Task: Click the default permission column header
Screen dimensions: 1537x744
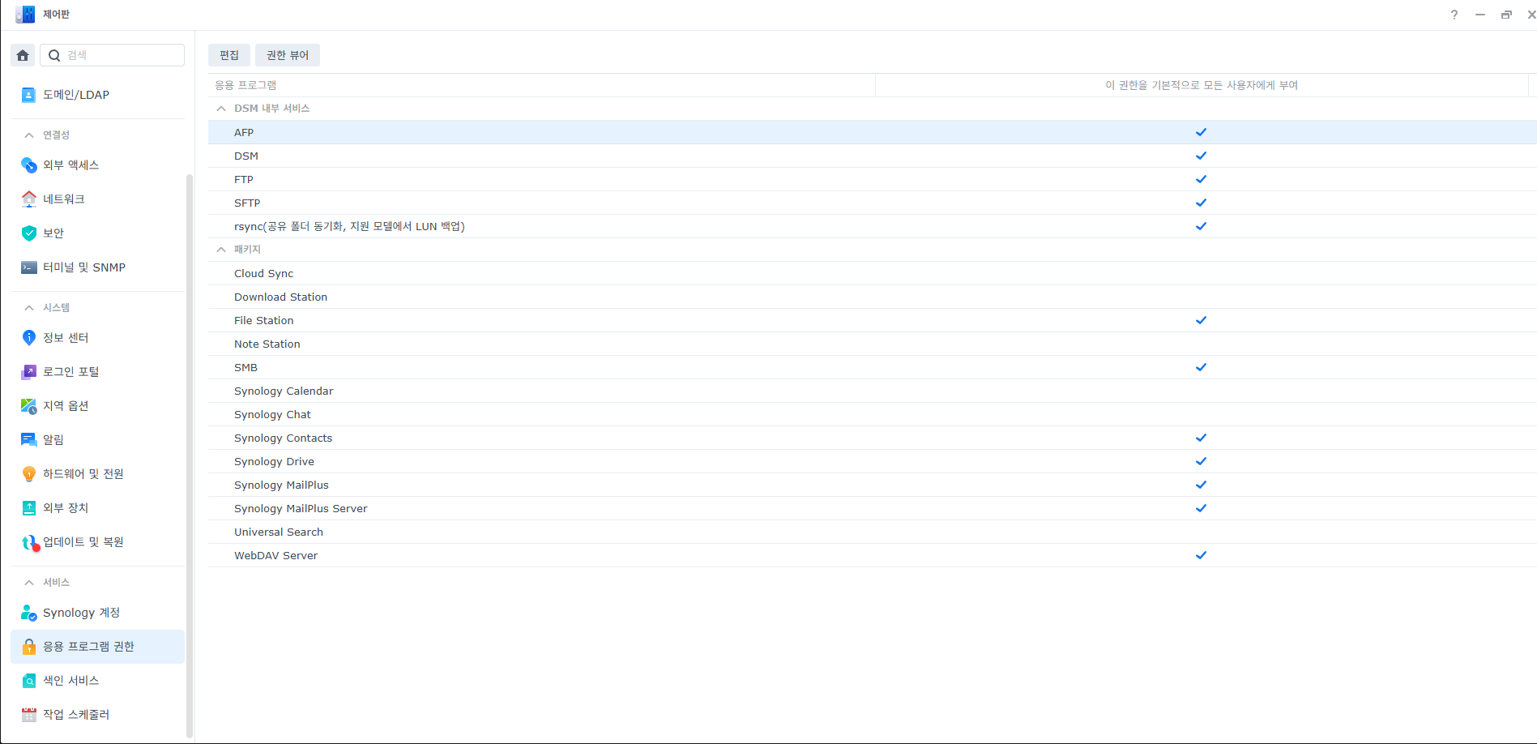Action: coord(1202,85)
